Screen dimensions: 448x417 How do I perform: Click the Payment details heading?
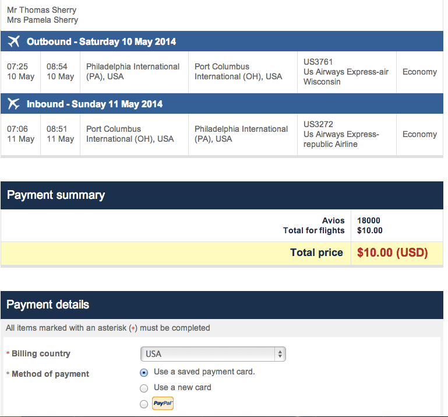48,304
